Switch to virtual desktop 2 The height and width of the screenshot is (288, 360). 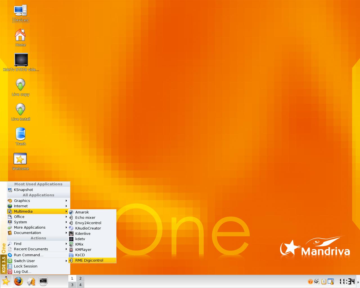[x=80, y=278]
